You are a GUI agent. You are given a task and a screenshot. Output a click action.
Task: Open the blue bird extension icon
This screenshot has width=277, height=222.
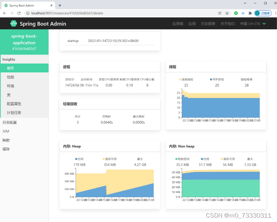(243, 13)
